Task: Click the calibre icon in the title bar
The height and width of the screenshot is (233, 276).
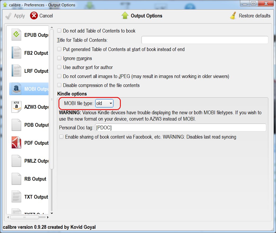Action: [5, 5]
